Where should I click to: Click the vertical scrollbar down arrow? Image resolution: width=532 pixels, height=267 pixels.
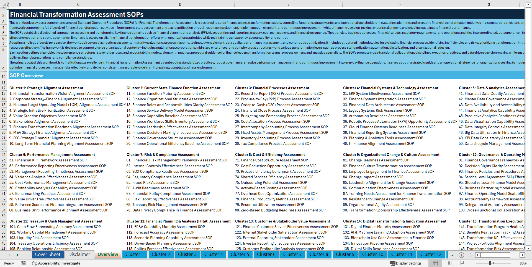[x=528, y=248]
